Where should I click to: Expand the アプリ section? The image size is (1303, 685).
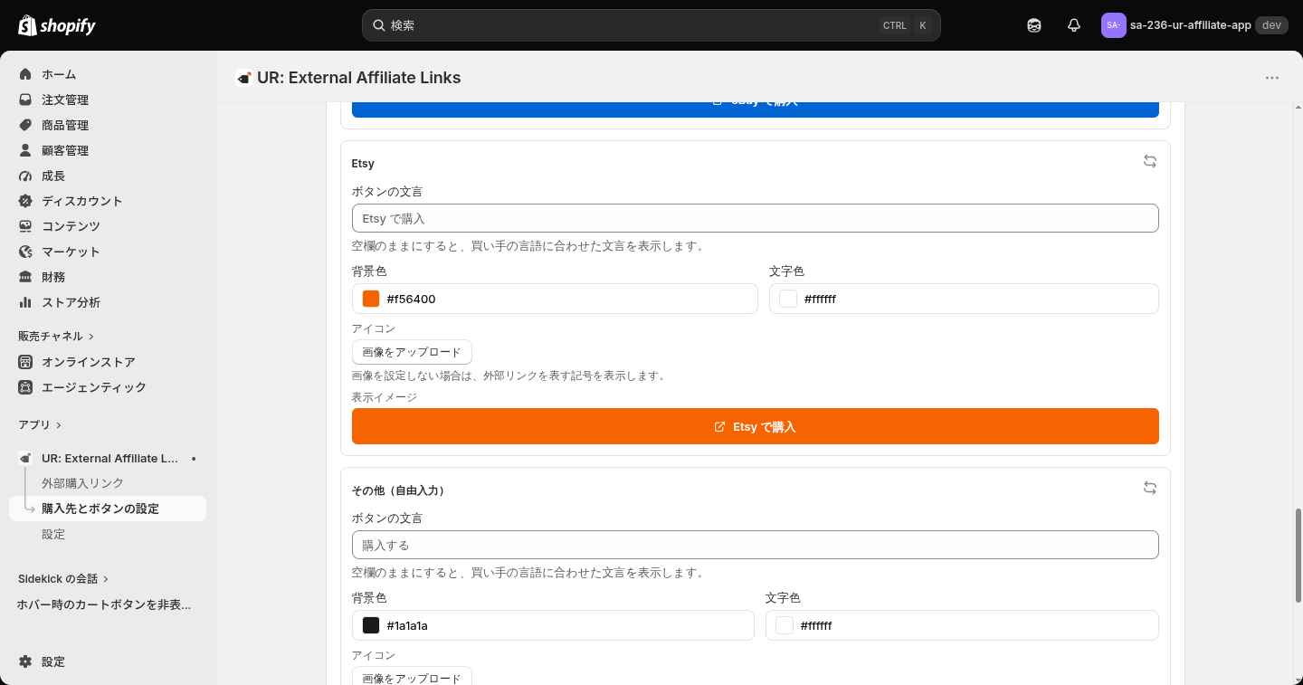click(40, 424)
